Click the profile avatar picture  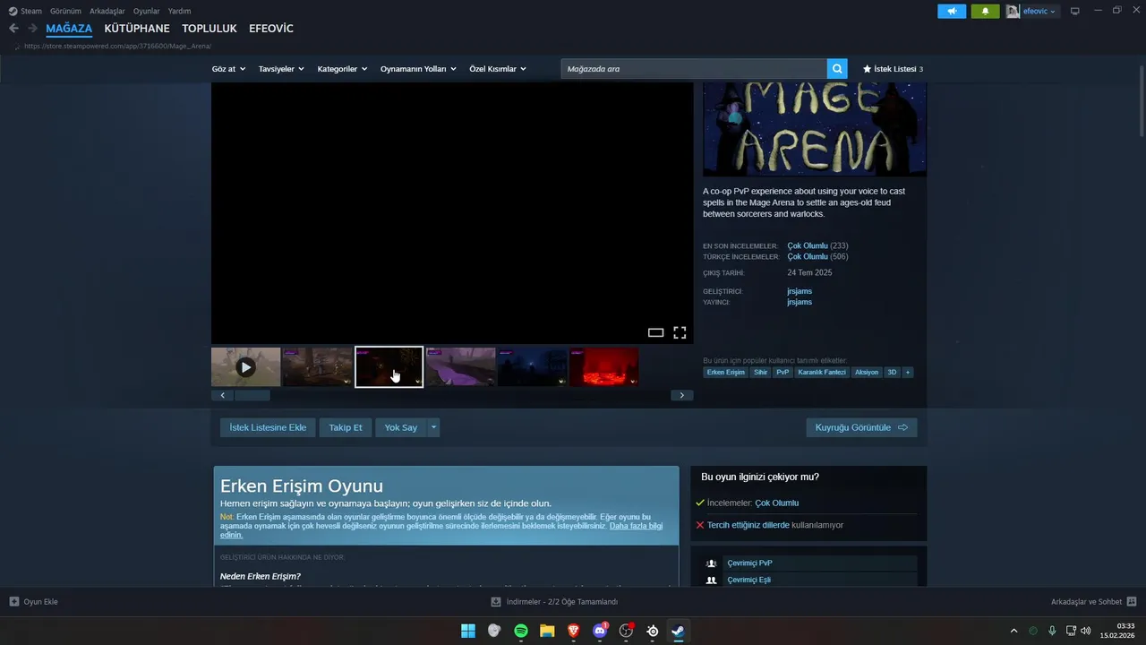point(1013,12)
